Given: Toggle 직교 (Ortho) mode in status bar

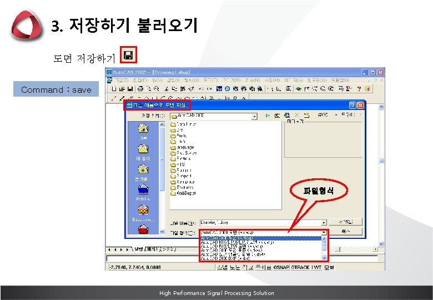Looking at the screenshot, I should pos(248,267).
